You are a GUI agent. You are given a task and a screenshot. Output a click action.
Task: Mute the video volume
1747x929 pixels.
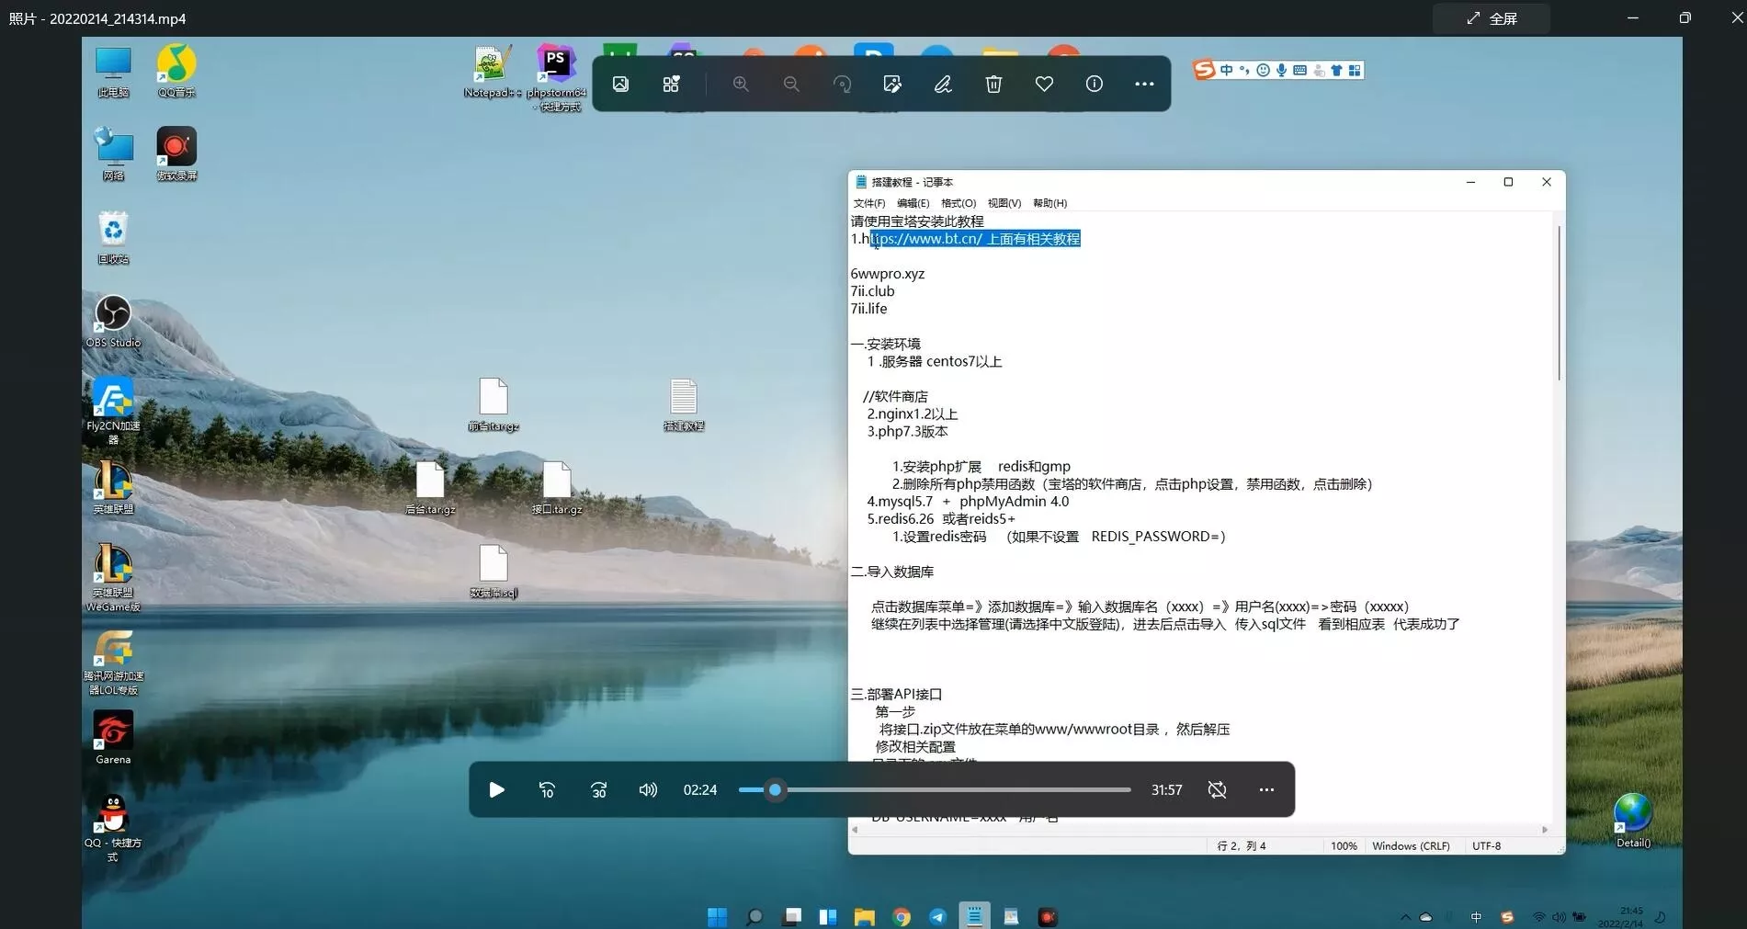[648, 789]
